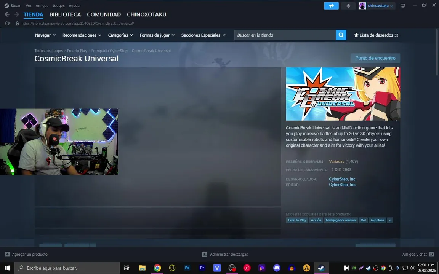Open the chinoxotaku account dropdown

pos(380,6)
